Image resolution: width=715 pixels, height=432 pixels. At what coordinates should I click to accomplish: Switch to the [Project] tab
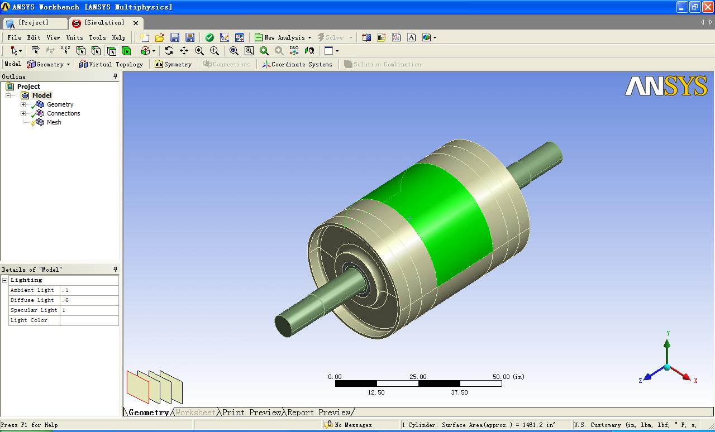(35, 23)
